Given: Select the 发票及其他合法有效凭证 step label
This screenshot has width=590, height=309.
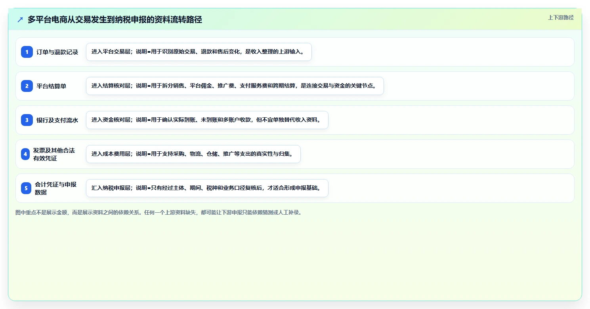Looking at the screenshot, I should coord(54,154).
